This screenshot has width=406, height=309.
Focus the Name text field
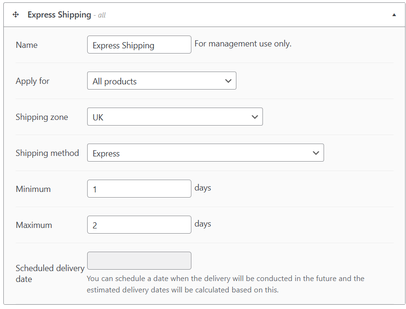click(139, 45)
